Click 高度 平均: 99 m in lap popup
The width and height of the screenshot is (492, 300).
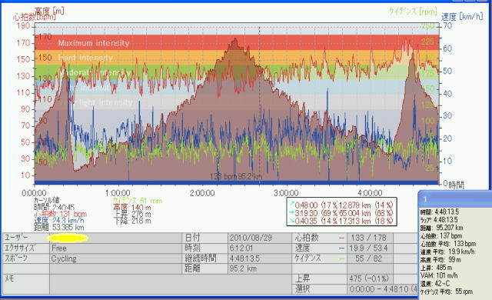tap(440, 260)
